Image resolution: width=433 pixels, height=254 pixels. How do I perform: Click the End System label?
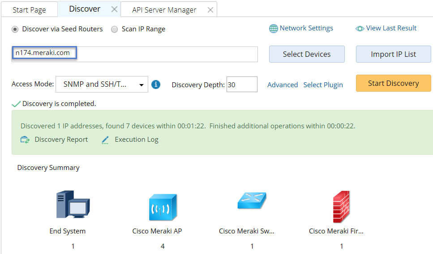click(x=67, y=231)
